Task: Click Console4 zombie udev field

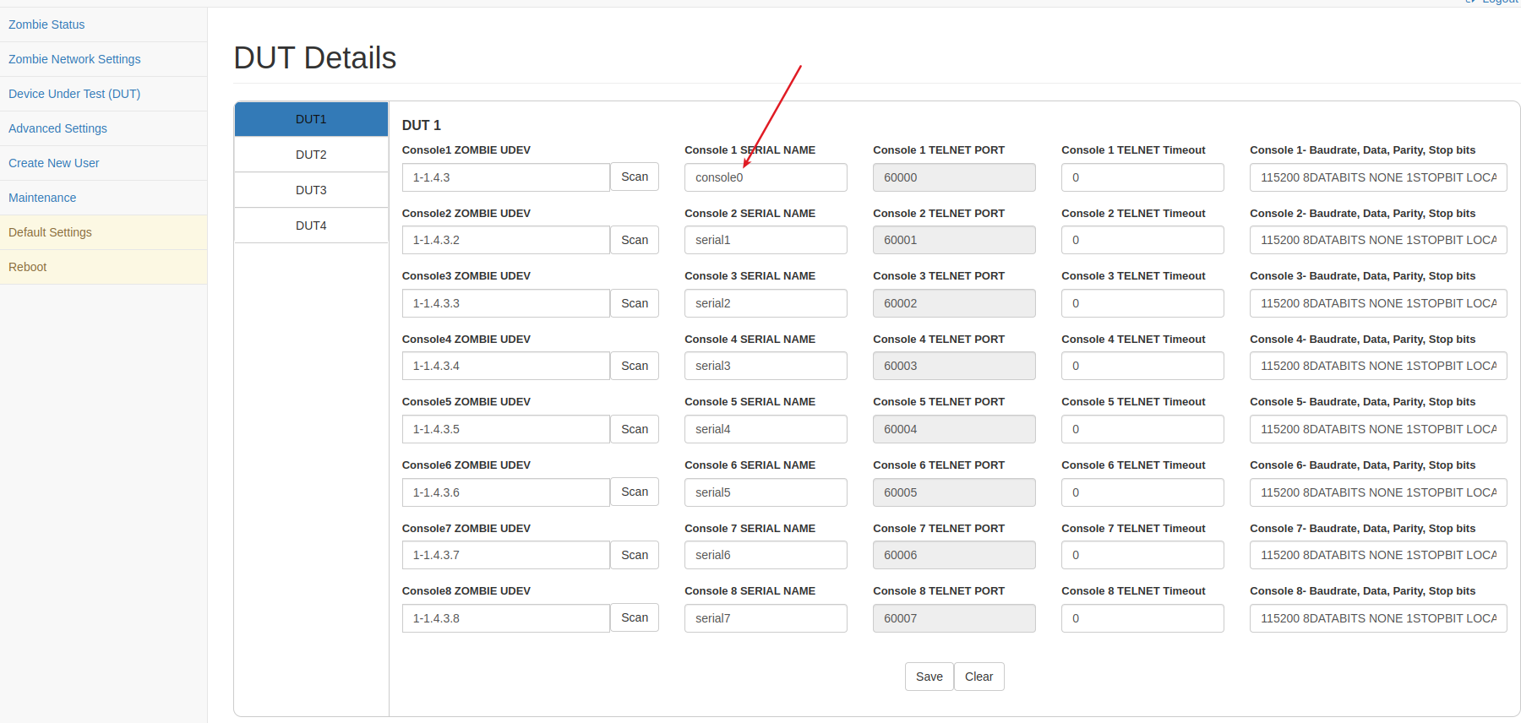Action: click(x=505, y=366)
